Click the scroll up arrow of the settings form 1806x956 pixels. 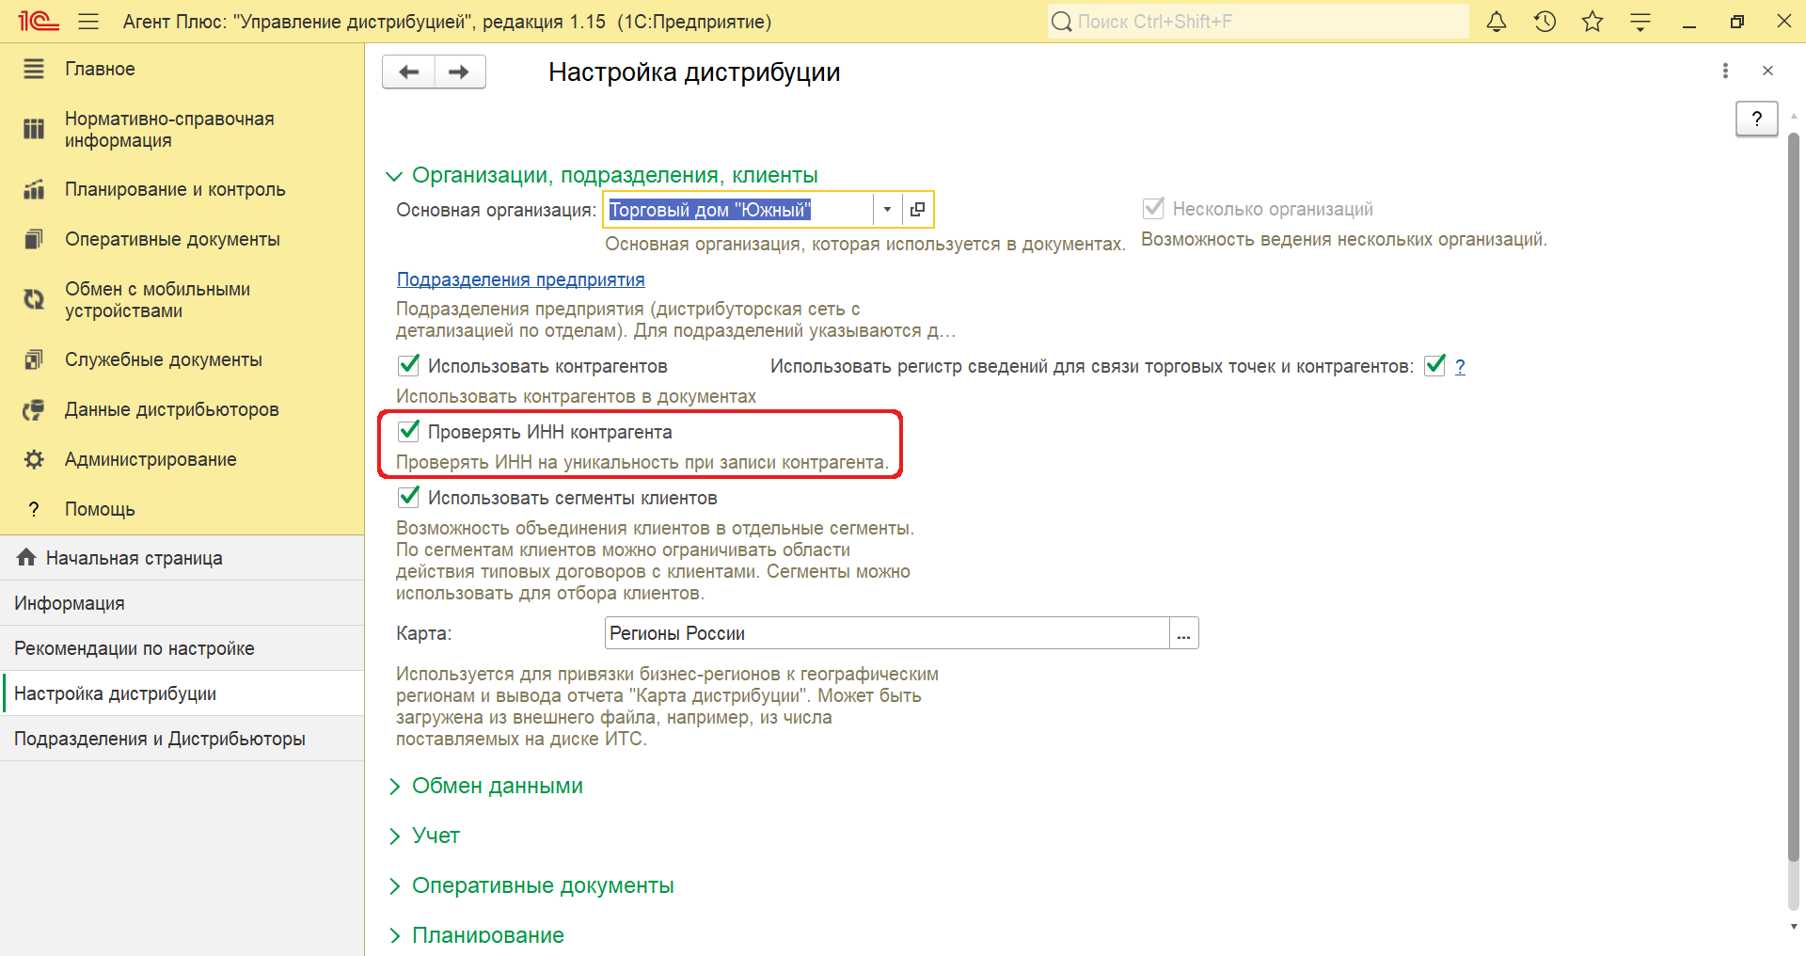pyautogui.click(x=1794, y=116)
